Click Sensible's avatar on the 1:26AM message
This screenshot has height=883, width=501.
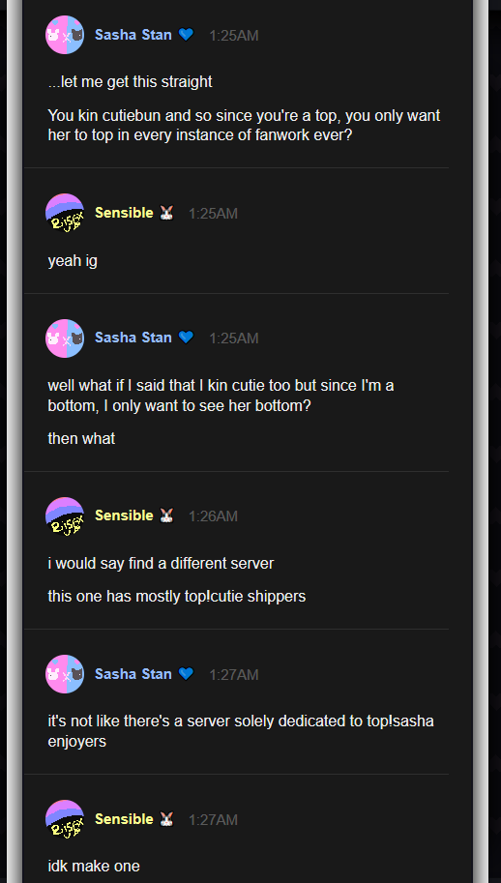(65, 515)
